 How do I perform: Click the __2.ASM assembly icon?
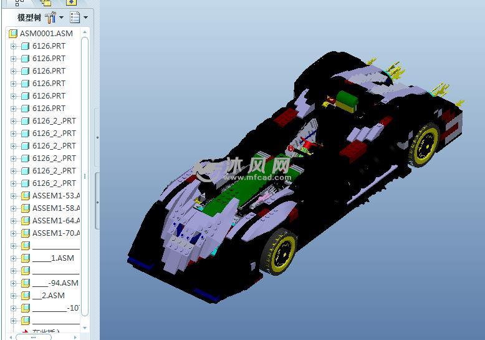pos(26,296)
